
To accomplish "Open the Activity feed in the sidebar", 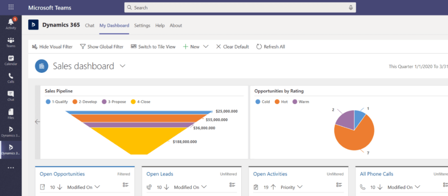I will (11, 24).
